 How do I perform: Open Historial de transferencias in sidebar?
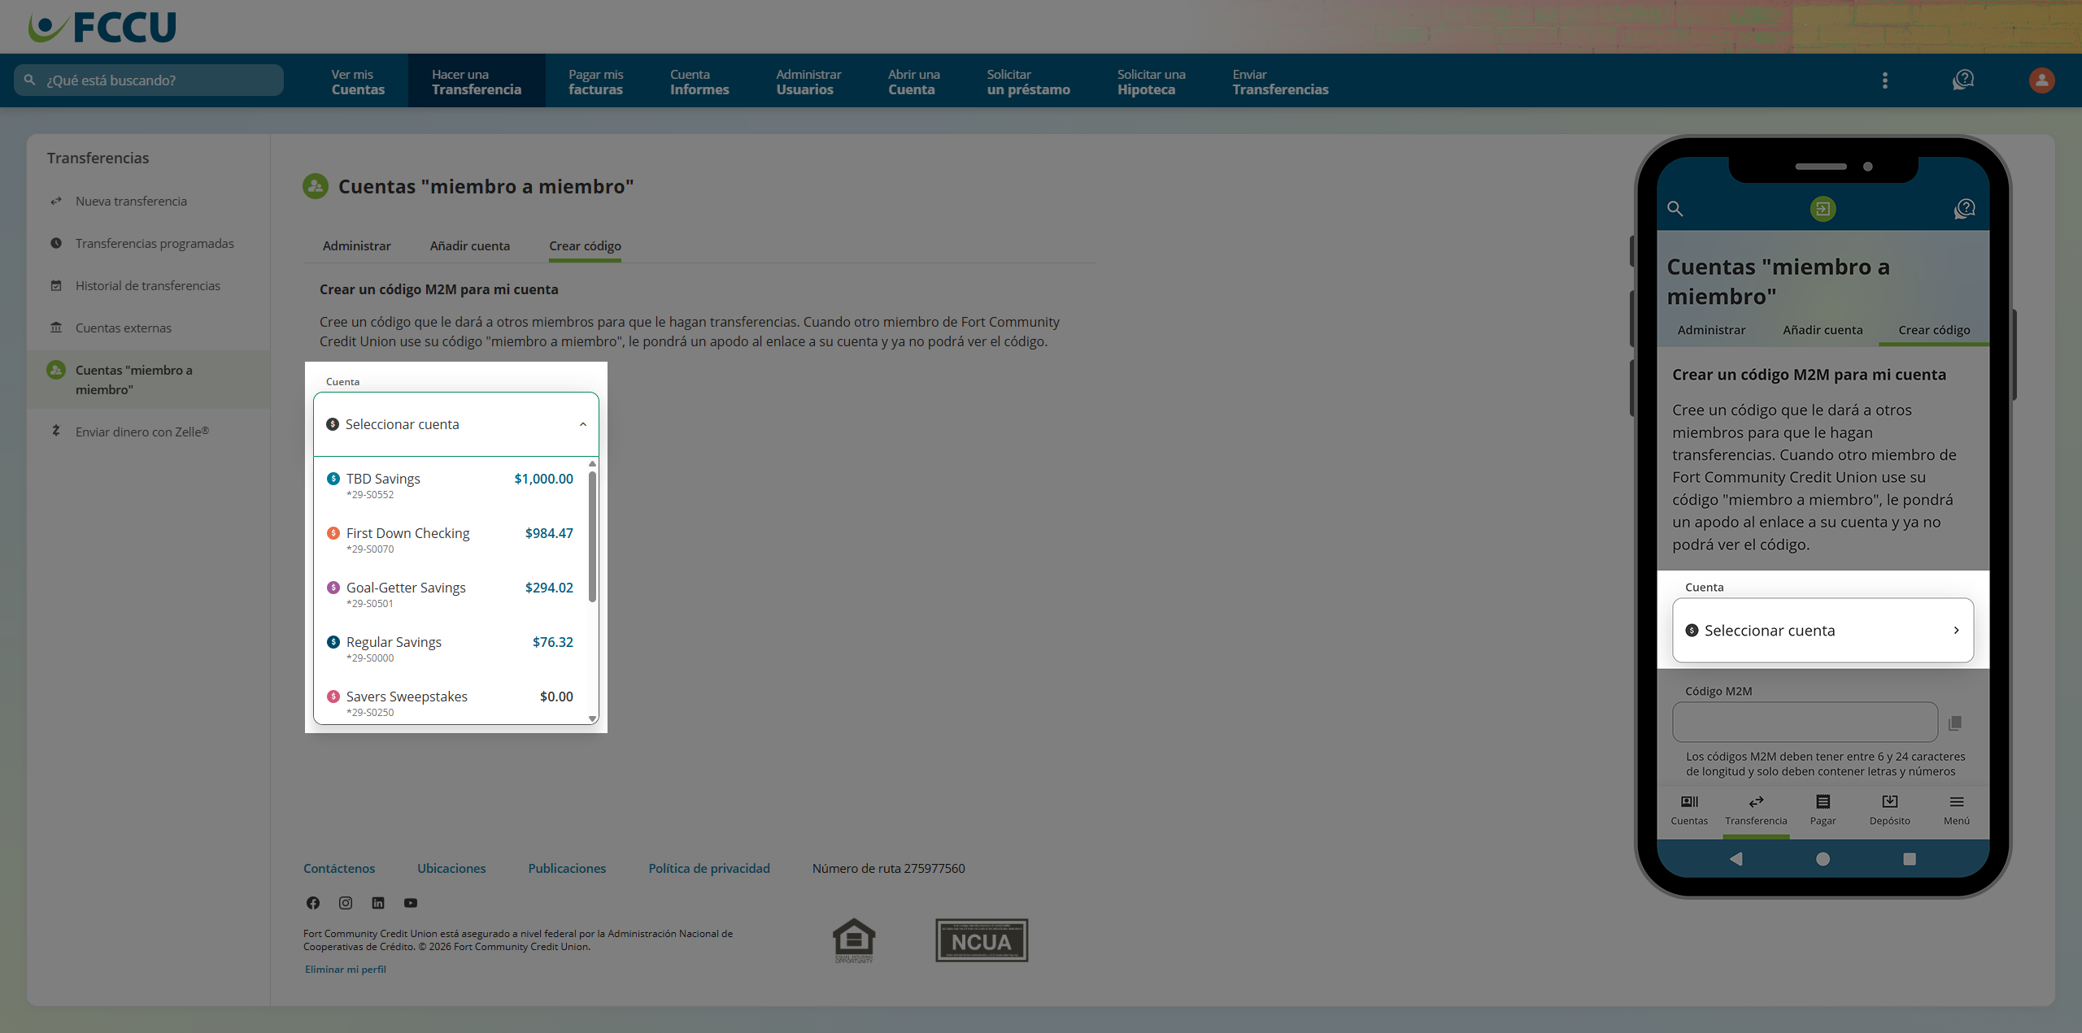(x=147, y=285)
